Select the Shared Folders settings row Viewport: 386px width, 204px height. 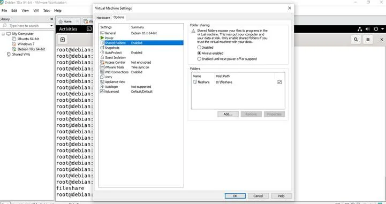click(141, 43)
